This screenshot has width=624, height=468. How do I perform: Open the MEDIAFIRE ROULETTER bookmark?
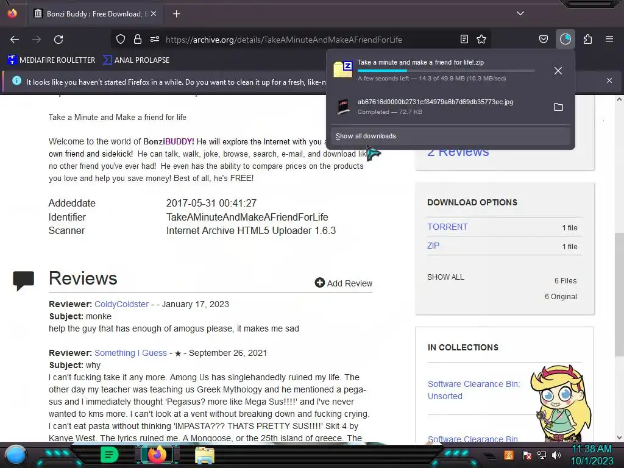coord(52,60)
